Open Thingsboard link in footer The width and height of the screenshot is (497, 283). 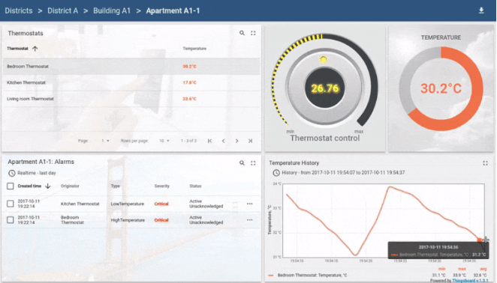470,281
